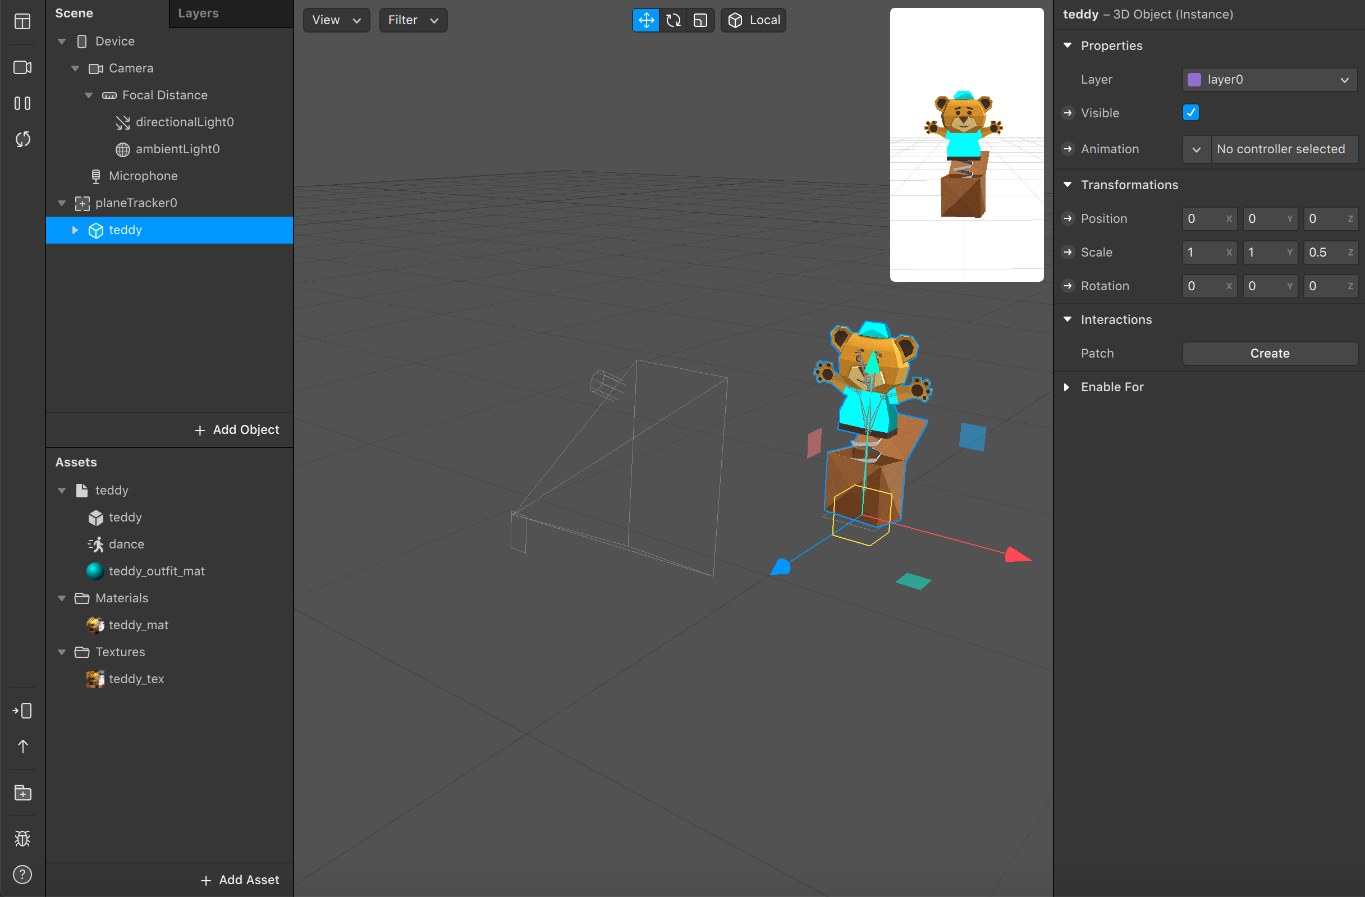Image resolution: width=1365 pixels, height=897 pixels.
Task: Collapse the Materials folder
Action: point(62,598)
